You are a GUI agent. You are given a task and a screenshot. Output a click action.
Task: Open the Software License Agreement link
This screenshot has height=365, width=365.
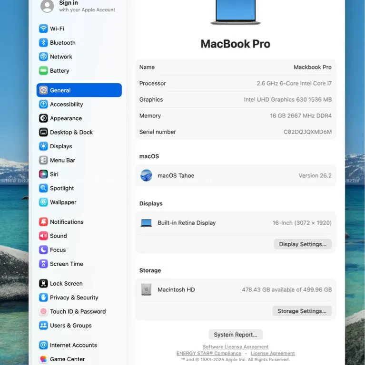coord(236,347)
